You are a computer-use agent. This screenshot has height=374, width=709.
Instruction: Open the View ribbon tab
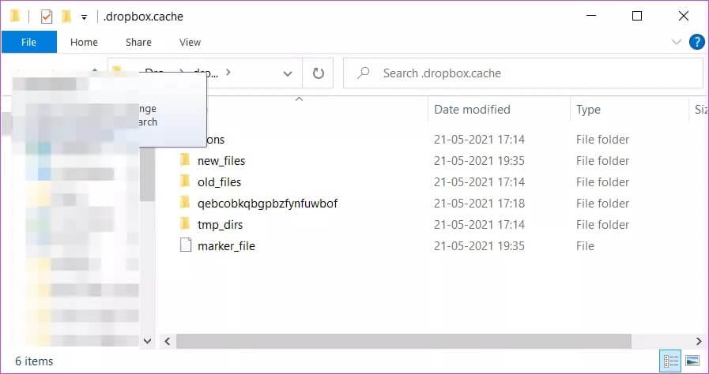[x=190, y=42]
